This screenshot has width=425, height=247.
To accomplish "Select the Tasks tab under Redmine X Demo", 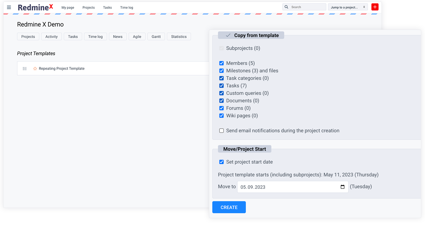I will pos(73,37).
